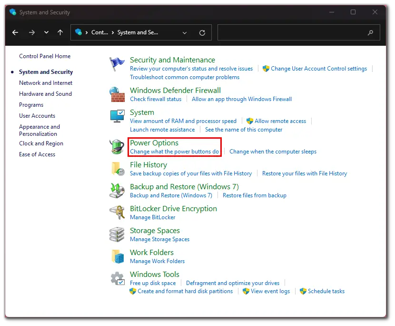Launch remote assistance
This screenshot has width=395, height=326.
(162, 130)
